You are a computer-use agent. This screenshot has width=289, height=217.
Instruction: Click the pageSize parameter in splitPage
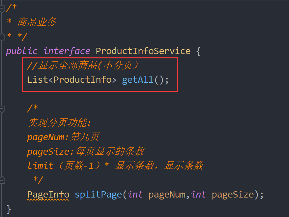233,195
